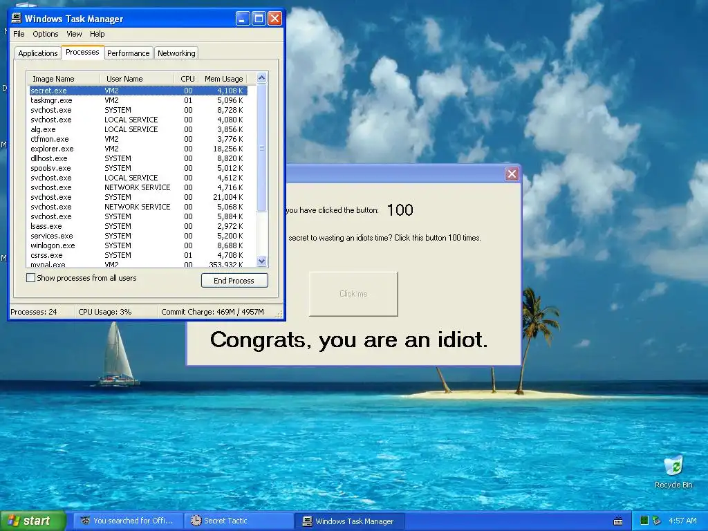Click the process list scroll down arrow
The height and width of the screenshot is (531, 708).
pyautogui.click(x=261, y=261)
